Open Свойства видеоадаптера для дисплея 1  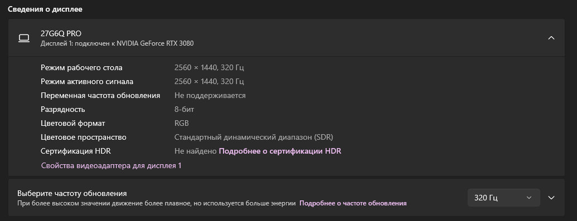[x=111, y=166]
